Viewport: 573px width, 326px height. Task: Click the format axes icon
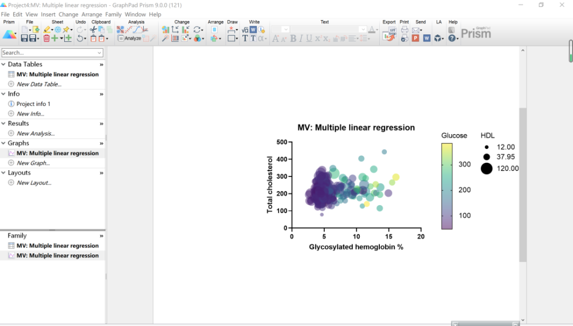tap(175, 30)
